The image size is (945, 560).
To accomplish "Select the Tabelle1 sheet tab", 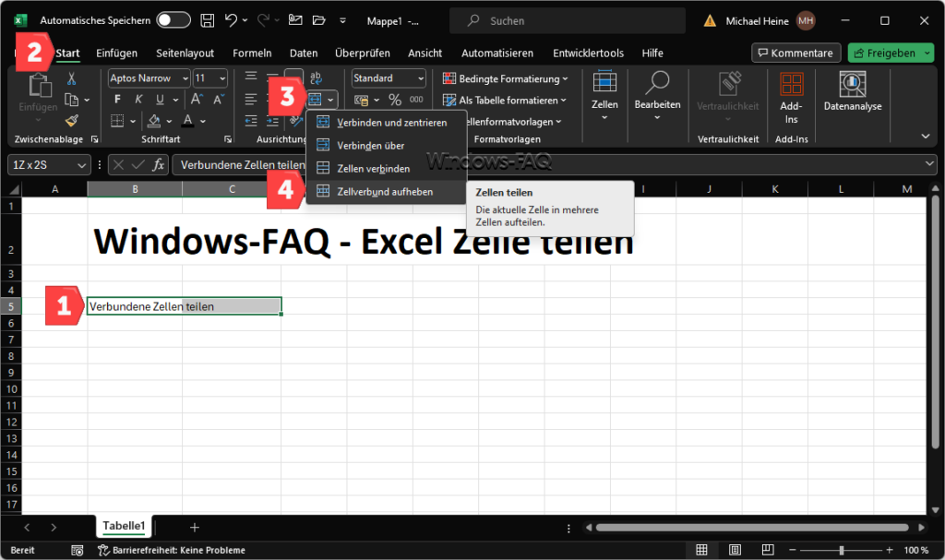I will click(x=124, y=526).
